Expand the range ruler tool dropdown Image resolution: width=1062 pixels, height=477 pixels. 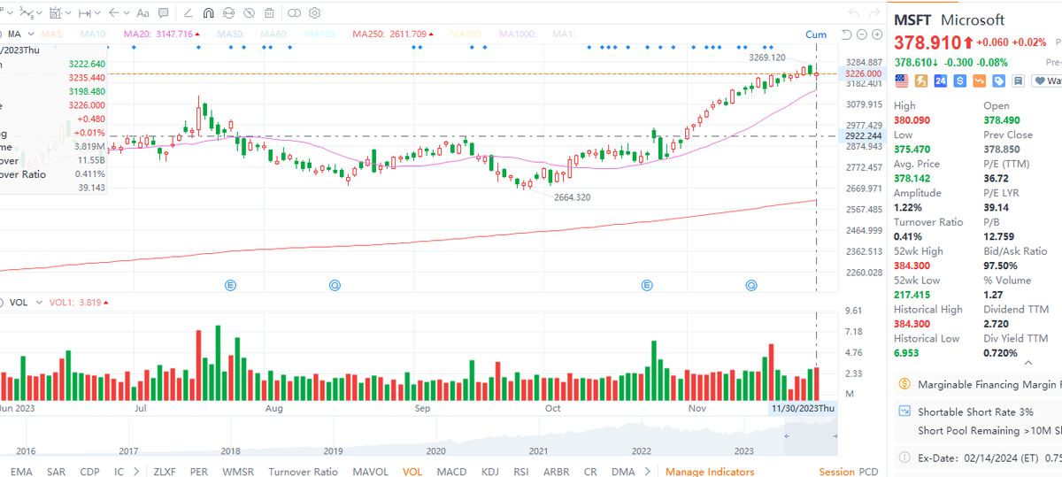click(x=97, y=13)
